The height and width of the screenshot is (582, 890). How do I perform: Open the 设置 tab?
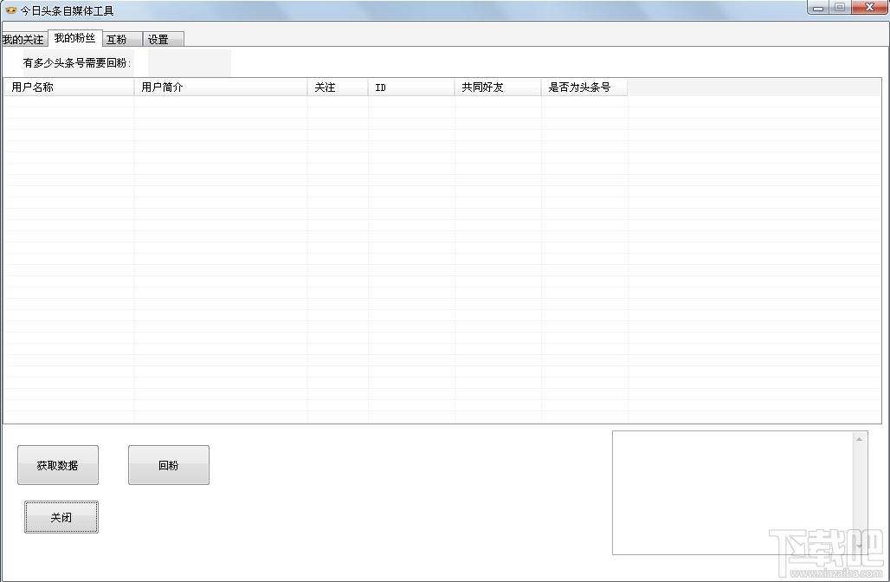pos(163,39)
